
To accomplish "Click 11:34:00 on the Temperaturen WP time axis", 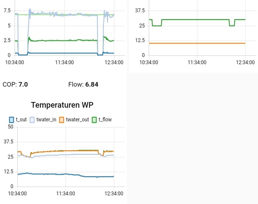I will click(66, 193).
